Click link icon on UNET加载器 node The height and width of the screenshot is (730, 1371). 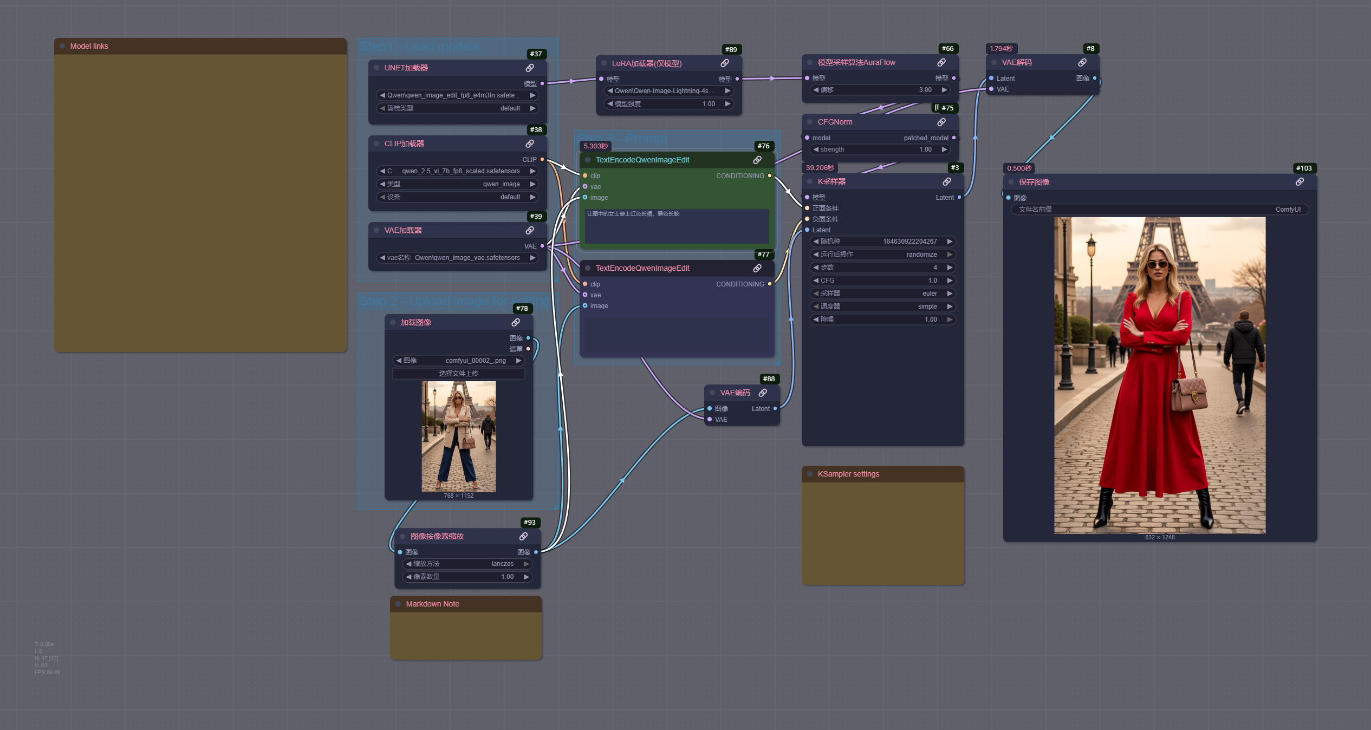(530, 68)
